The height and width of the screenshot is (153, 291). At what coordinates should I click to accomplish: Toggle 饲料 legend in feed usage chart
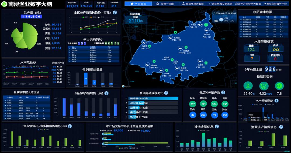pyautogui.click(x=46, y=130)
